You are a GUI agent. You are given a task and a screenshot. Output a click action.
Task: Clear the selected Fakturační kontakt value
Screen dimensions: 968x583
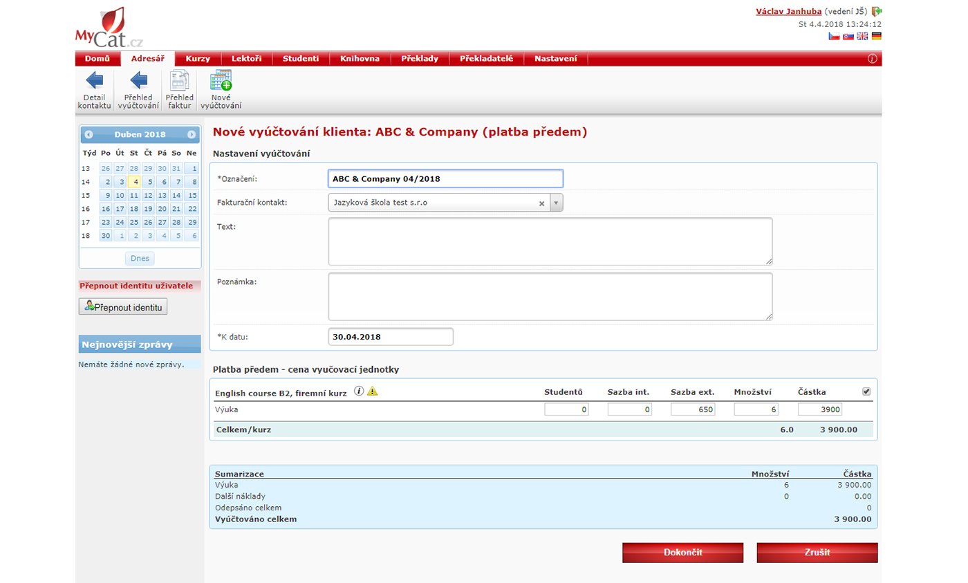(x=542, y=203)
